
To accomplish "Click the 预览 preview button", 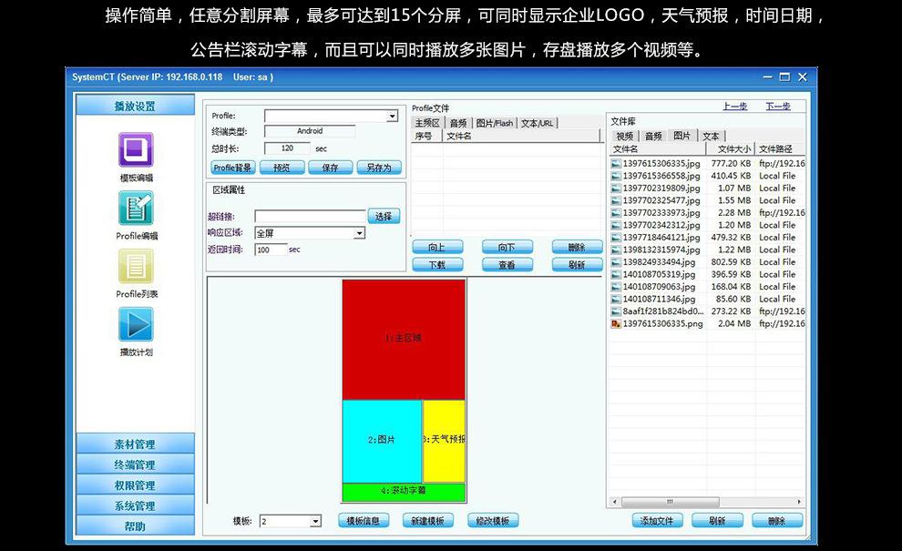I will click(x=282, y=168).
